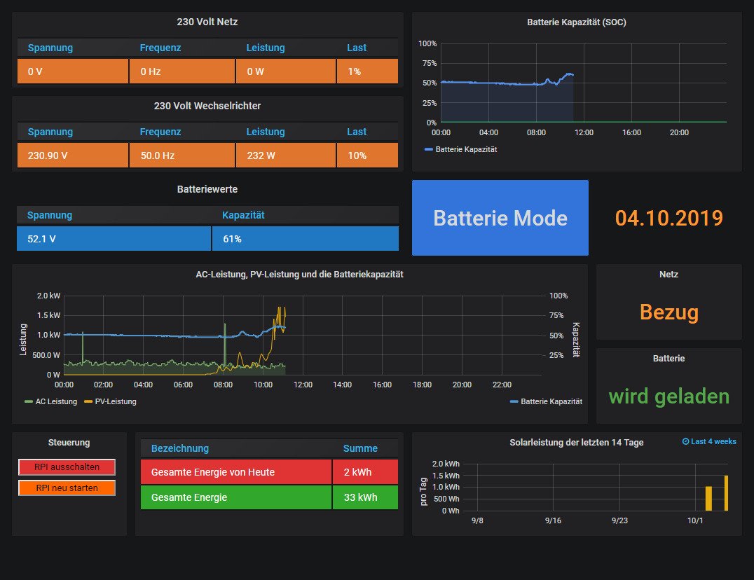Open the 230 Volt Wechselrichter panel title menu
This screenshot has height=580, width=754.
point(207,106)
